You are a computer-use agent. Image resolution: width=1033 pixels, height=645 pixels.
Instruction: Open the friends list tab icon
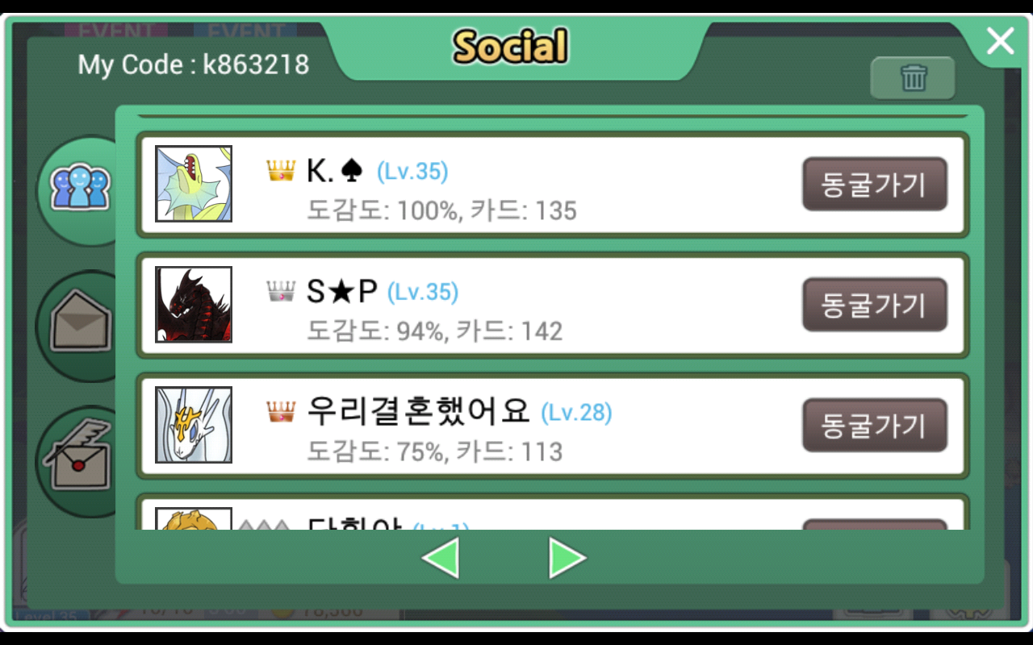tap(79, 189)
